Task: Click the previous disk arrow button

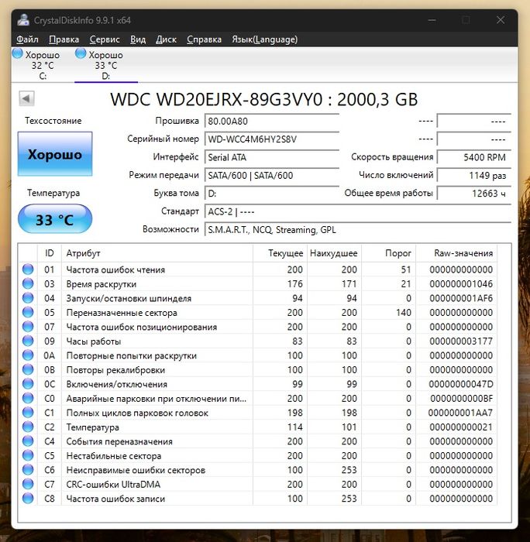Action: pyautogui.click(x=26, y=98)
